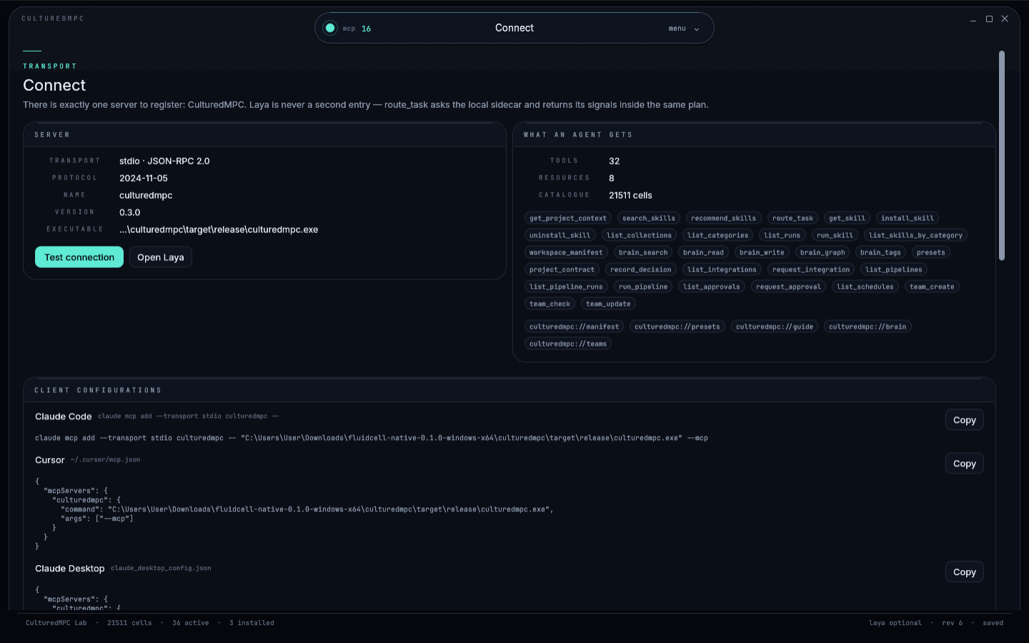Select the list_skills_by_category chip
1029x643 pixels.
[916, 235]
